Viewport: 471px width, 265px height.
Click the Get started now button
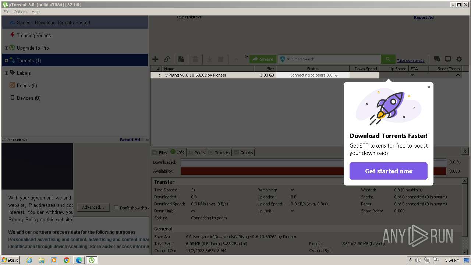coord(389,171)
